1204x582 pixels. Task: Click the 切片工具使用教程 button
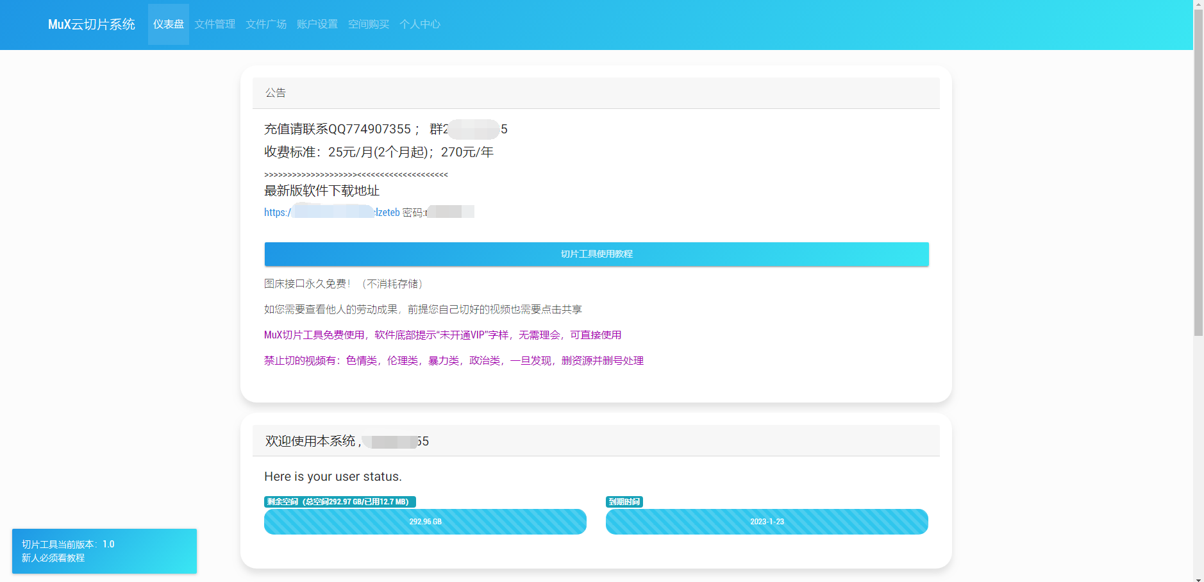[596, 254]
